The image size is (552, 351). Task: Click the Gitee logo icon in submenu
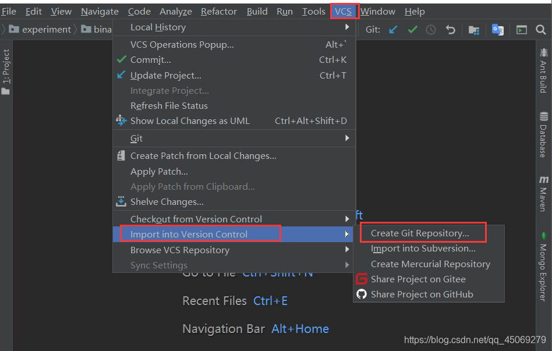(x=362, y=279)
